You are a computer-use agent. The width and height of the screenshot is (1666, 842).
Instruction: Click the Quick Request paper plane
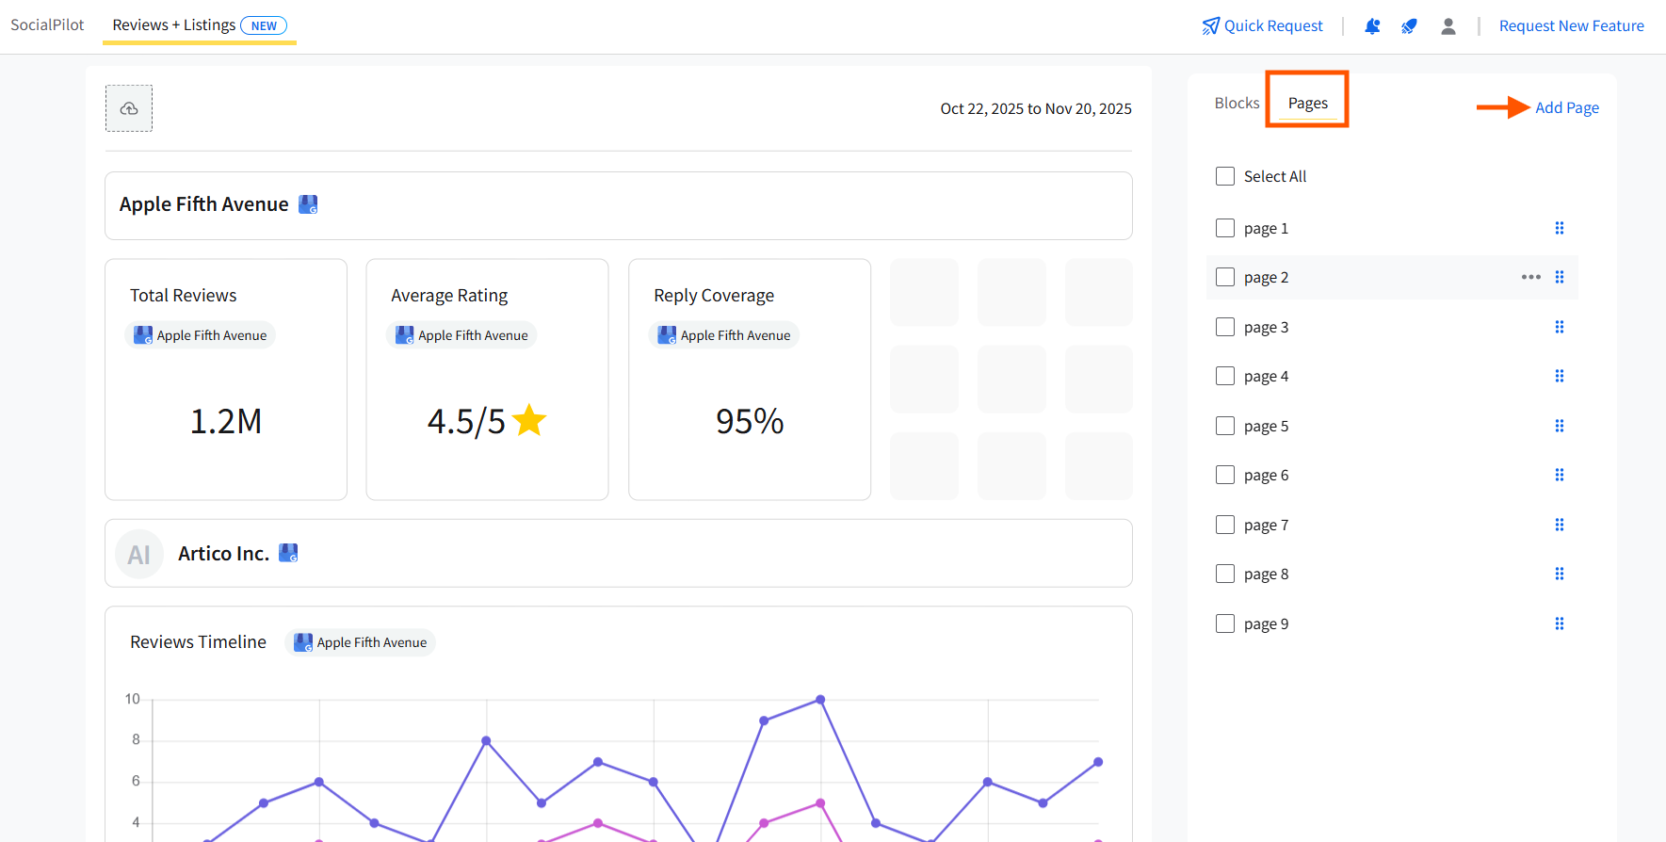1211,26
